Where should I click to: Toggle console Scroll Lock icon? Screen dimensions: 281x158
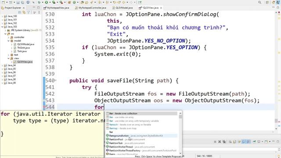point(234,142)
